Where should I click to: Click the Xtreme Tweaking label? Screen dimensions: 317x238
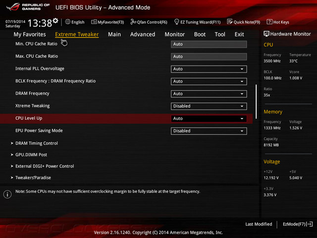point(33,106)
